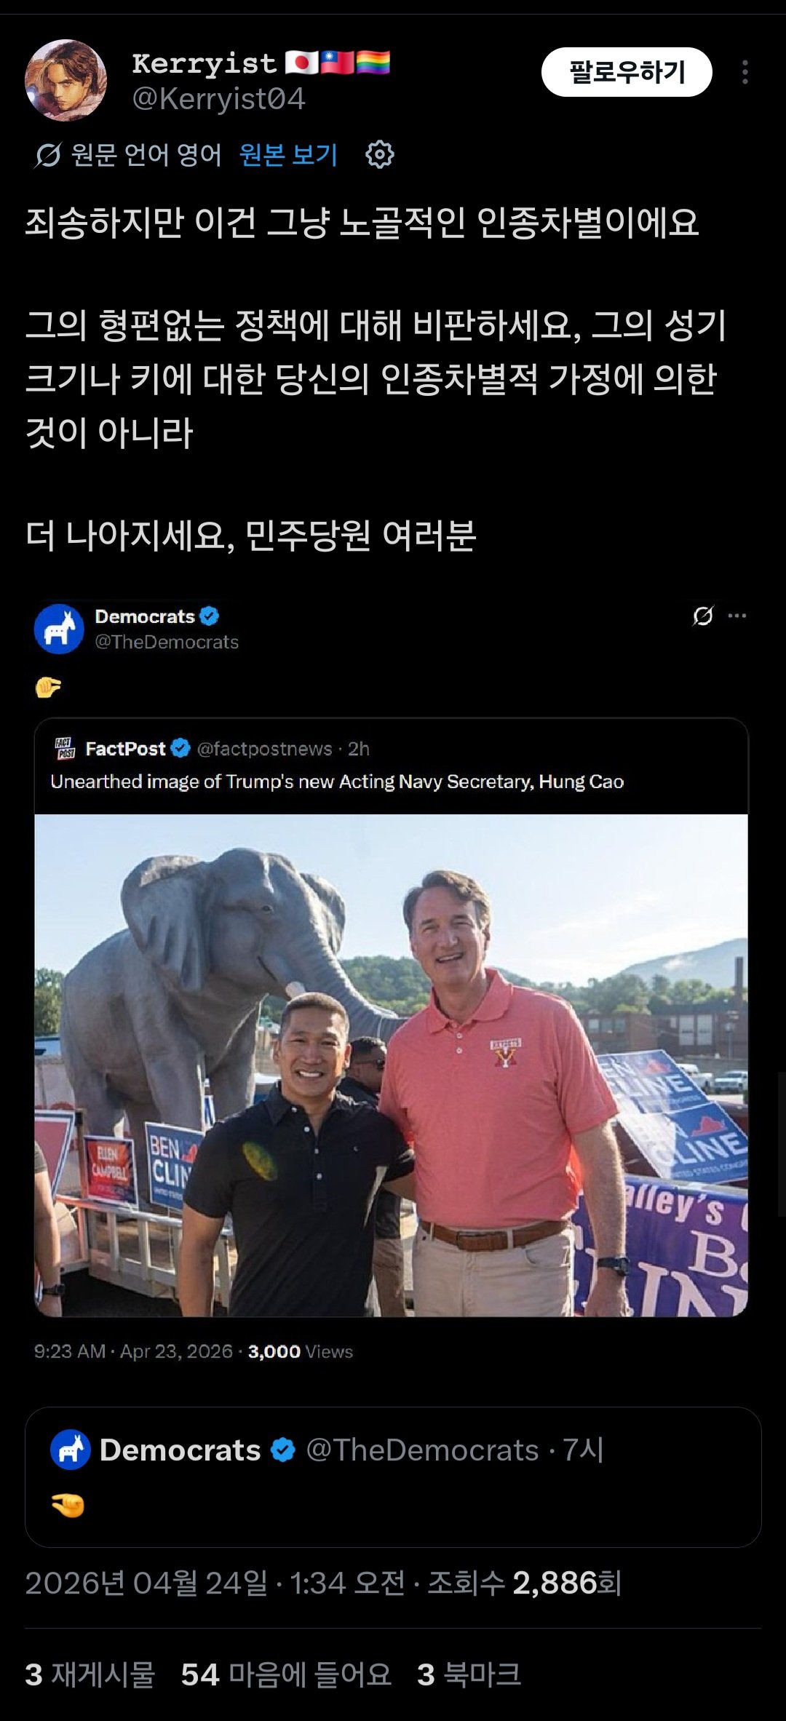The image size is (786, 1721).
Task: Click the FactPost logo icon
Action: (x=65, y=748)
